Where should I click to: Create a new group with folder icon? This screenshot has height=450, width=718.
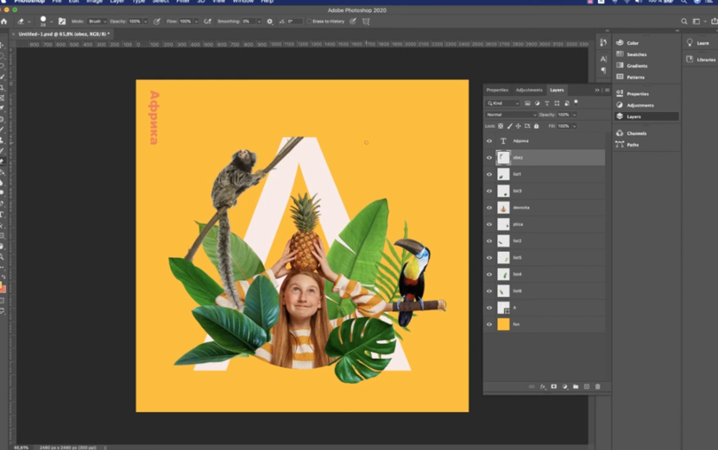[575, 386]
